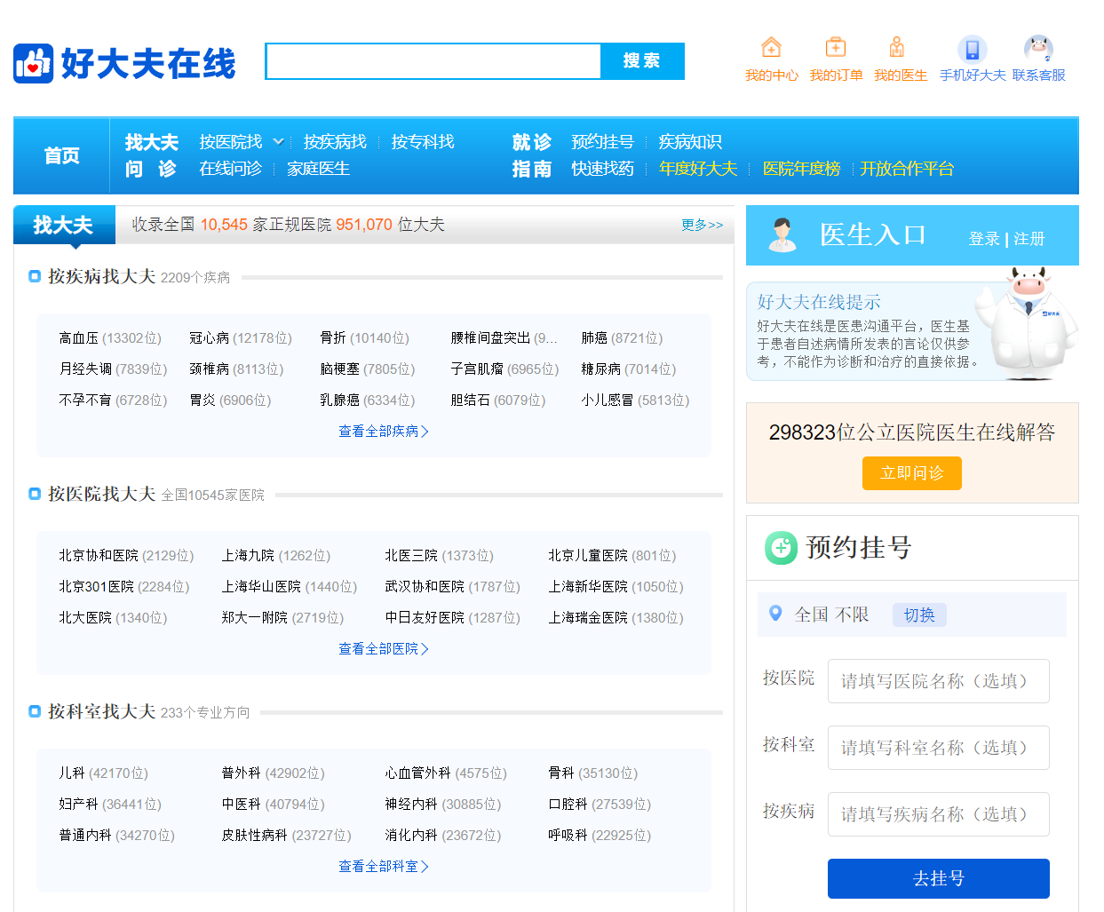Screen dimensions: 1104x912
Task: Go to 首页 in navigation bar
Action: pyautogui.click(x=62, y=155)
